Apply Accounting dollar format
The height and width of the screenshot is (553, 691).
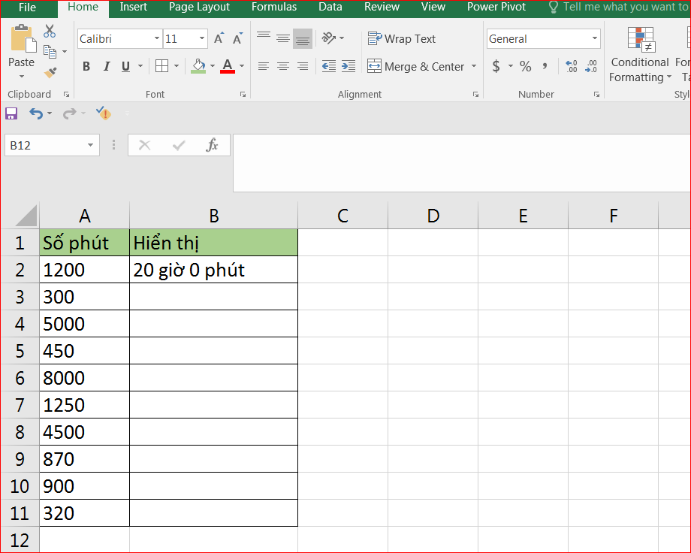click(496, 66)
